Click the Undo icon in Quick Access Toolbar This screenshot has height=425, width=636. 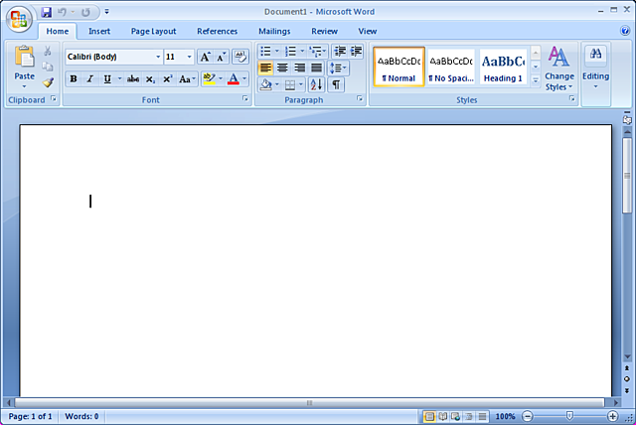coord(62,12)
